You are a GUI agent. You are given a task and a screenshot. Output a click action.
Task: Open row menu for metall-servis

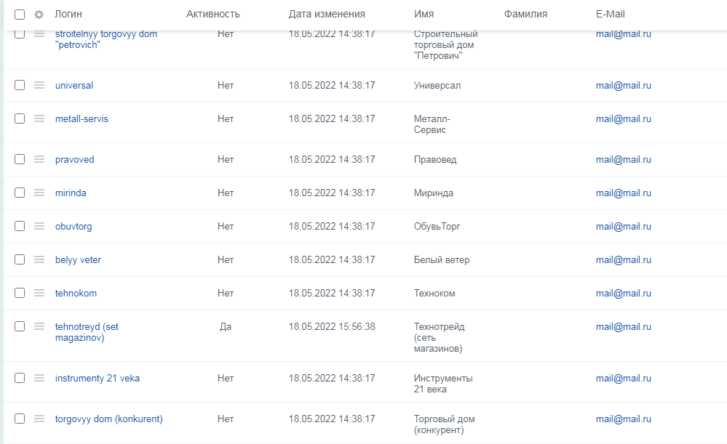point(39,118)
